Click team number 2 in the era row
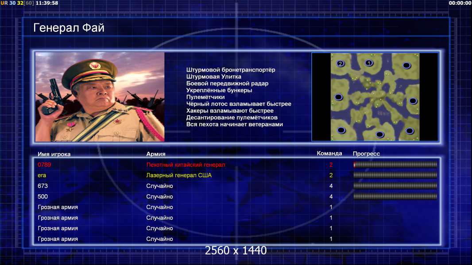Viewport: 472px width, 265px height. [331, 175]
